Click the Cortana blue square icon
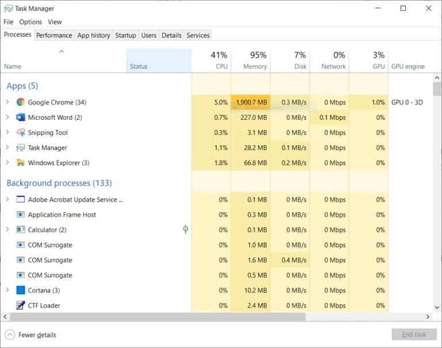The width and height of the screenshot is (442, 348). 20,290
